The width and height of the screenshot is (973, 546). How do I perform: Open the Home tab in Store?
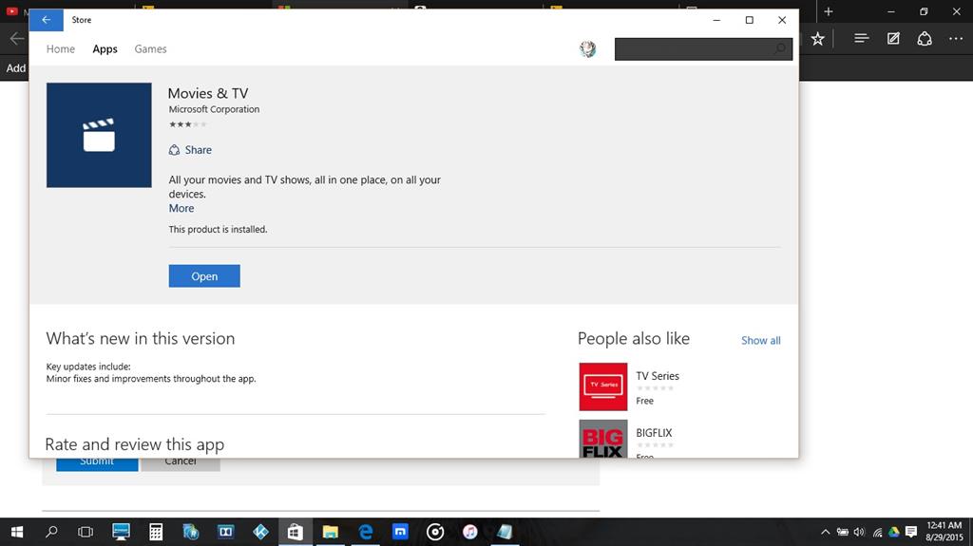60,49
